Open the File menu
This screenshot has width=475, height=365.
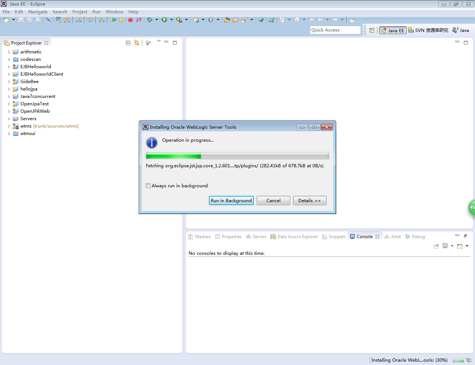tap(6, 12)
